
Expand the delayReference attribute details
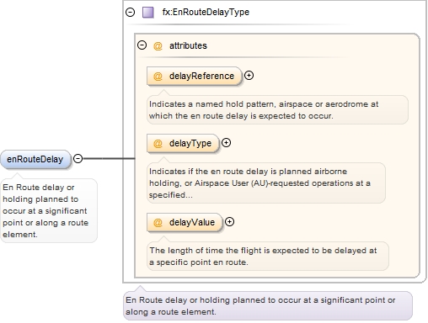249,76
